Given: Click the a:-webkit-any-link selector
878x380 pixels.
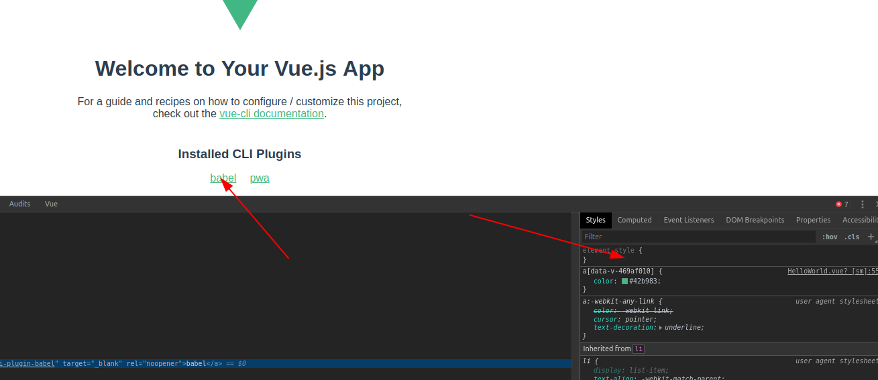Looking at the screenshot, I should [x=618, y=302].
